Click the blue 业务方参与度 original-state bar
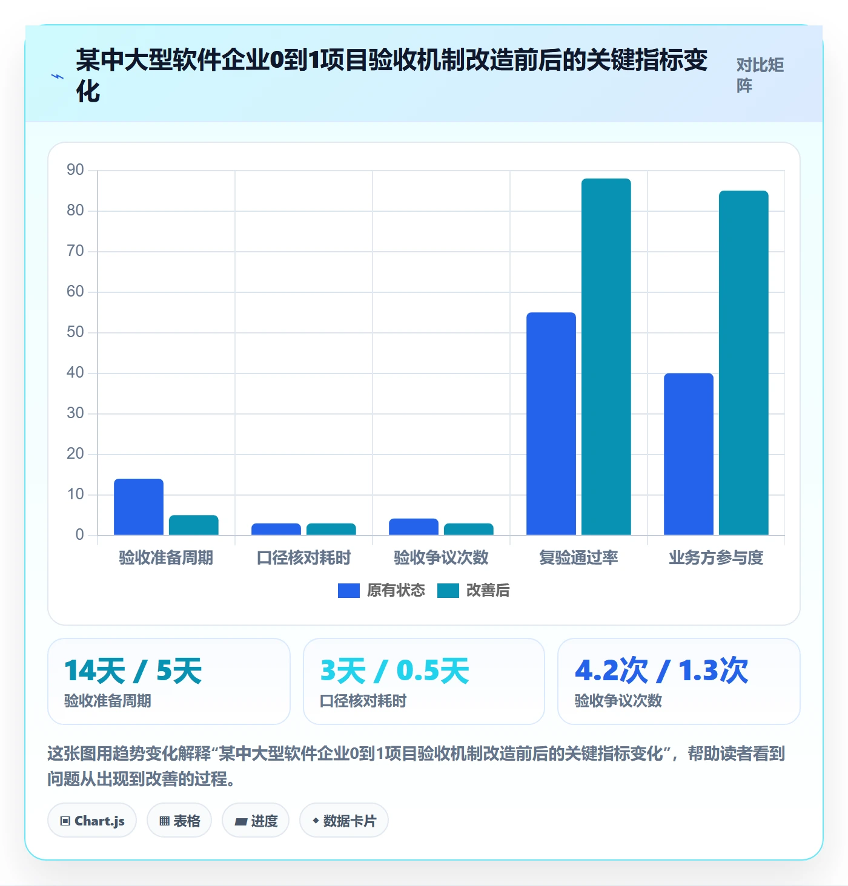The width and height of the screenshot is (848, 886). (689, 454)
